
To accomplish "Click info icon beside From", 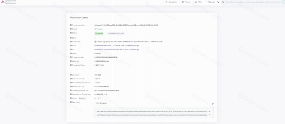I will click(71, 46).
